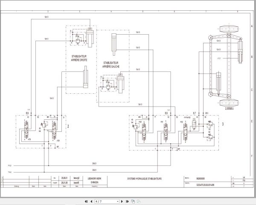Image resolution: width=256 pixels, height=205 pixels.
Task: Click the 'STABILISATEUR ARRIÈRE GAUCHE' label
Action: pyautogui.click(x=111, y=65)
